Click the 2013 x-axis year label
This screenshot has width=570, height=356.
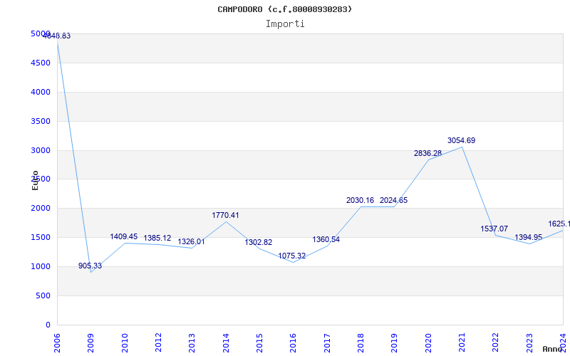pyautogui.click(x=192, y=342)
